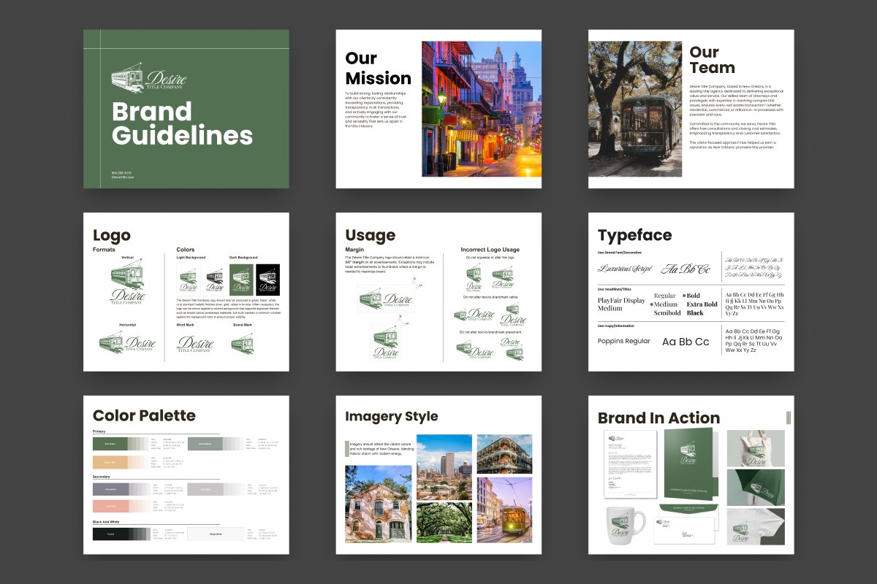Open the Our Mission slide street photo
The width and height of the screenshot is (877, 584).
[x=482, y=109]
